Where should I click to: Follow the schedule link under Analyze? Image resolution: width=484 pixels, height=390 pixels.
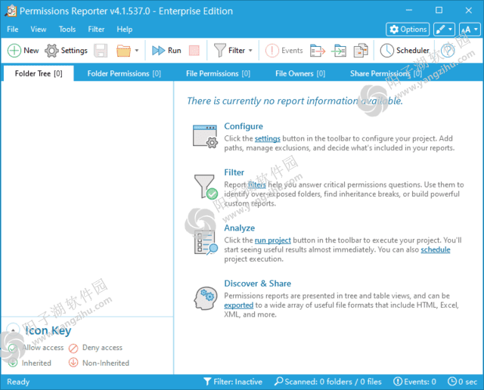436,249
